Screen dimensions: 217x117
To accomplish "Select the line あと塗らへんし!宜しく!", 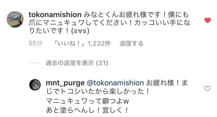I will tap(87, 110).
